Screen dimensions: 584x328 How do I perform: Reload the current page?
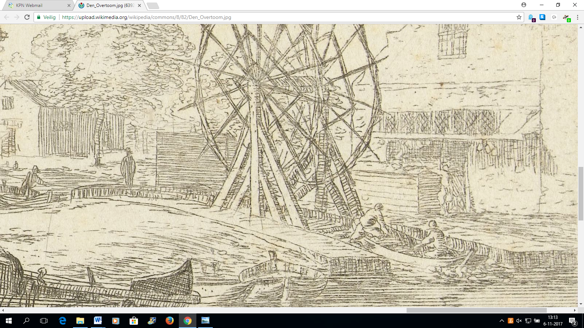pos(27,17)
